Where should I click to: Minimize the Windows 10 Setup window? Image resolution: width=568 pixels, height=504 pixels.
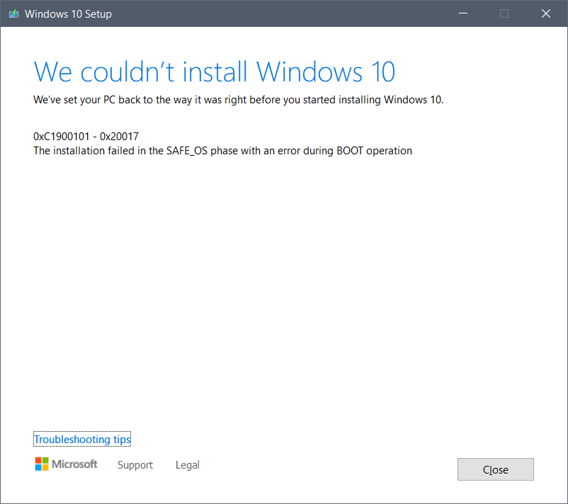(463, 13)
